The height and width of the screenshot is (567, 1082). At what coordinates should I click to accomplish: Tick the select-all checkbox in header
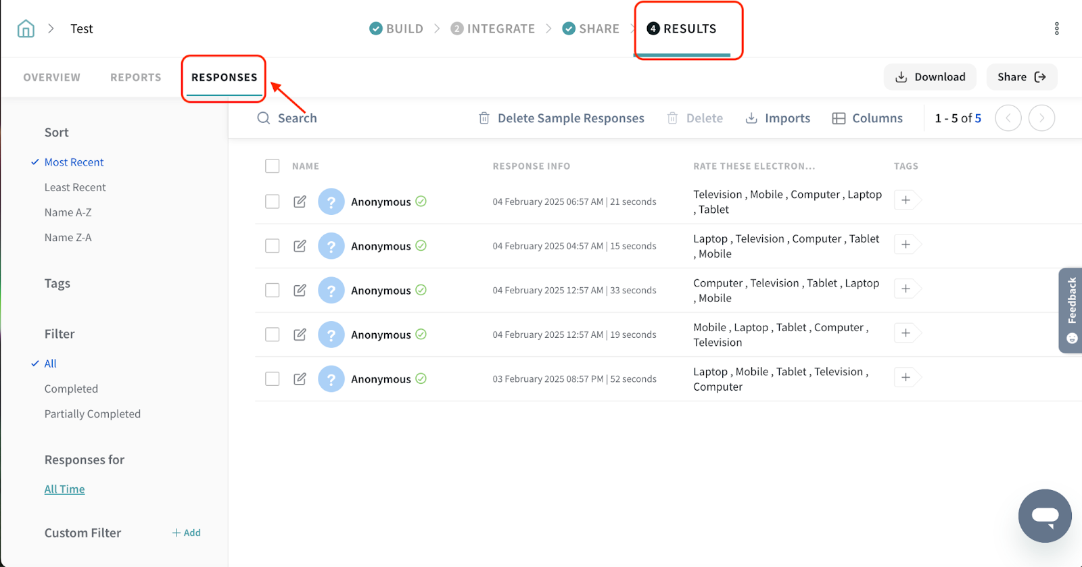click(273, 166)
